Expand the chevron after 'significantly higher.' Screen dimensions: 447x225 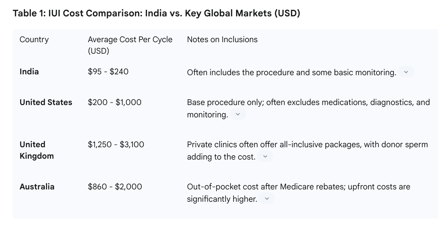click(267, 199)
